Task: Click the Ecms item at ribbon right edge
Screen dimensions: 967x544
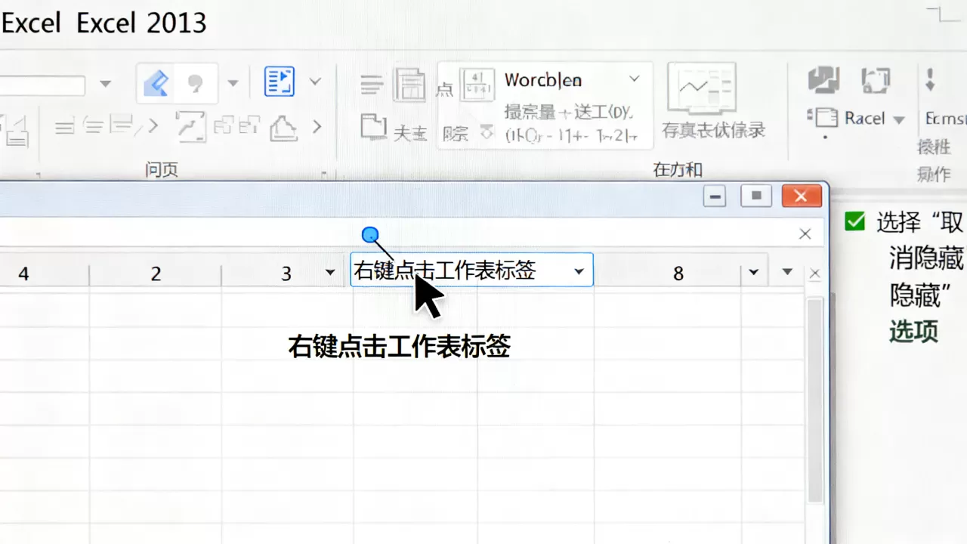Action: (946, 119)
